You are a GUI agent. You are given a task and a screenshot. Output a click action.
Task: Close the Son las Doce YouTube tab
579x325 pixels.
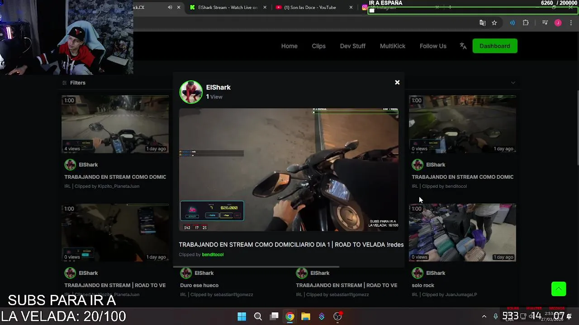[x=351, y=7]
